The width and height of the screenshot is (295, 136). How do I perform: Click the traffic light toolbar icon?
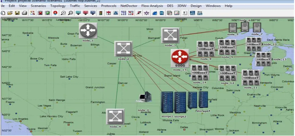coord(101,13)
